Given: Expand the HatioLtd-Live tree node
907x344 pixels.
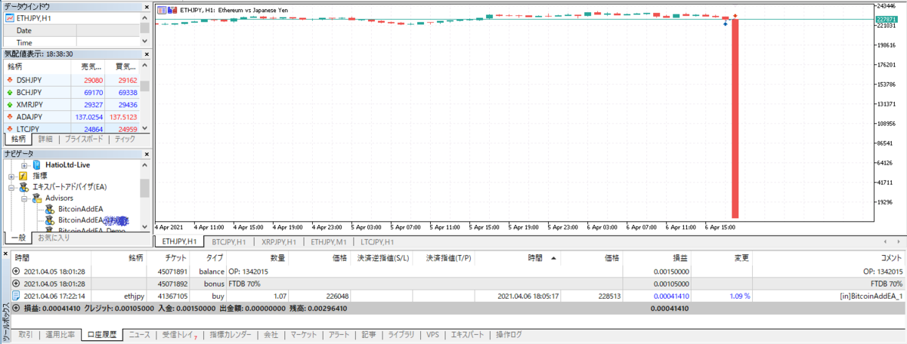Looking at the screenshot, I should [25, 164].
